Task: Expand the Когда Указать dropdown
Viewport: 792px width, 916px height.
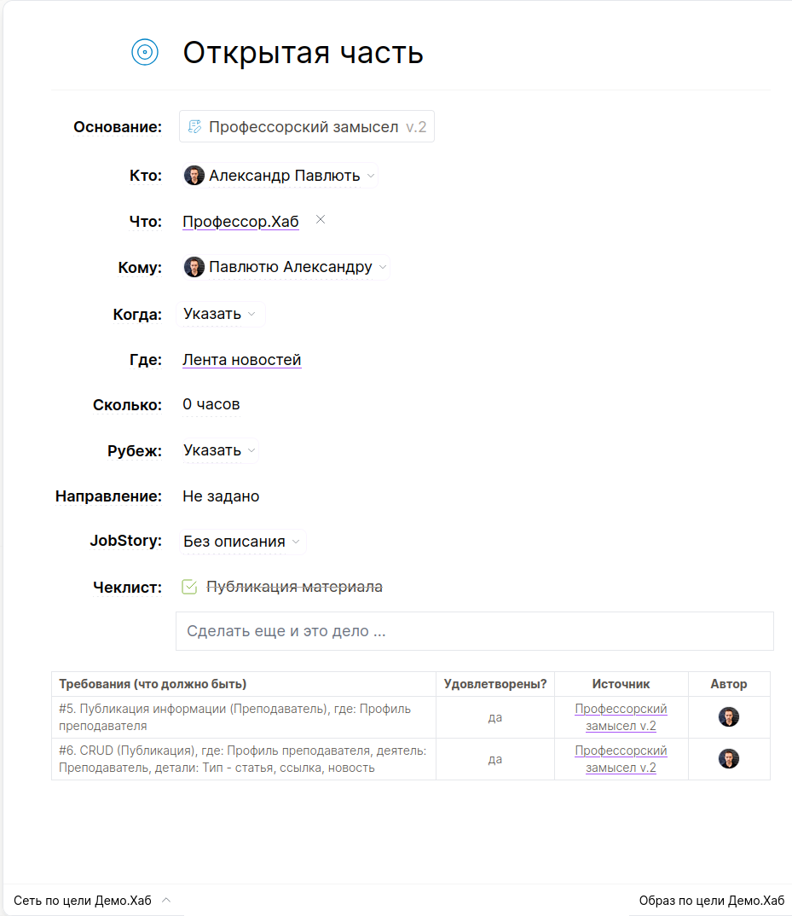Action: 221,314
